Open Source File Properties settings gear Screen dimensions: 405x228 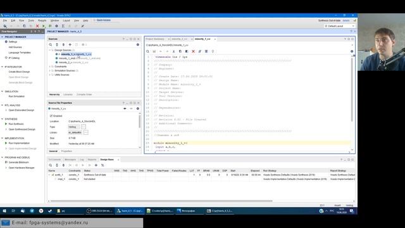point(138,108)
